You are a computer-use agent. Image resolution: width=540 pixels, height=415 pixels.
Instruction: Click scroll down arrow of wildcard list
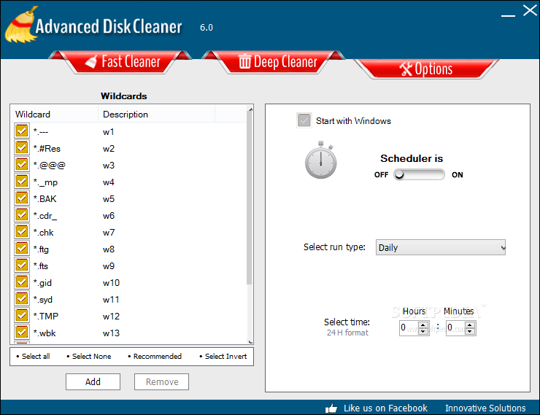tap(250, 341)
